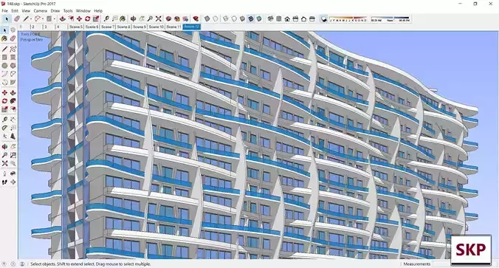Open the red ruby Extension Manager icon
This screenshot has height=268, width=499.
[x=196, y=18]
